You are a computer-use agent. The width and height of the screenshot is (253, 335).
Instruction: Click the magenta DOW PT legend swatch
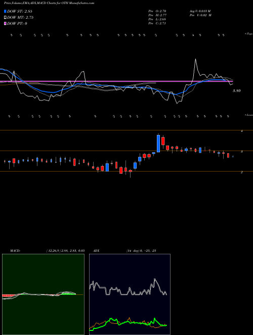(x=6, y=23)
